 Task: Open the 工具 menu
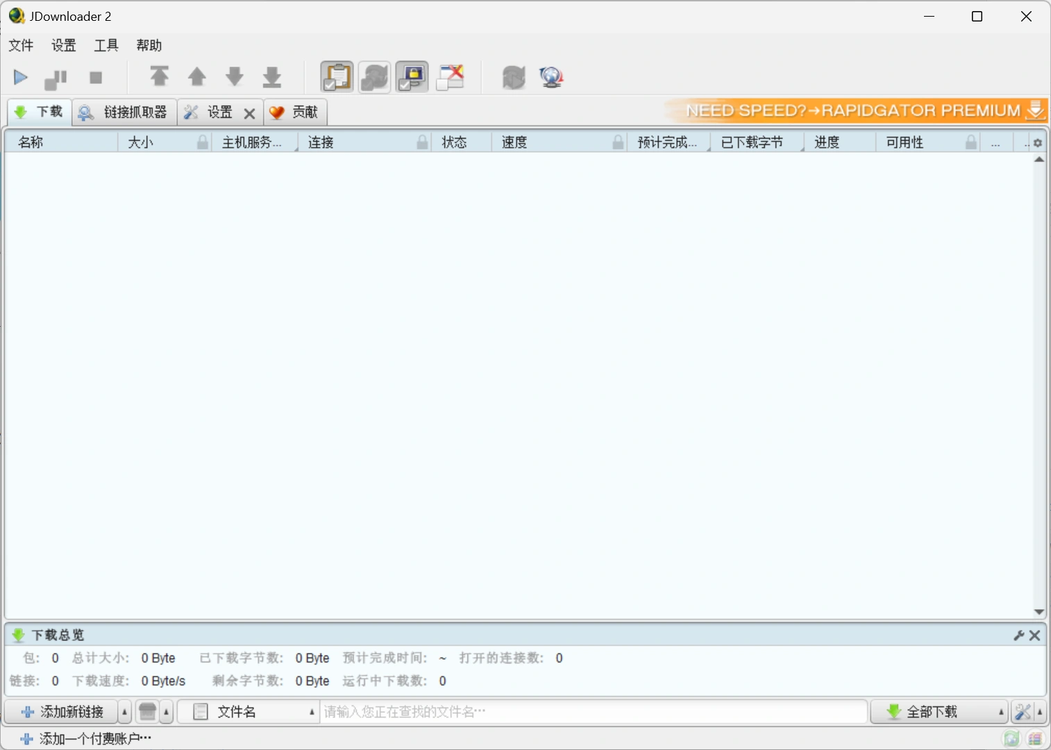click(106, 45)
